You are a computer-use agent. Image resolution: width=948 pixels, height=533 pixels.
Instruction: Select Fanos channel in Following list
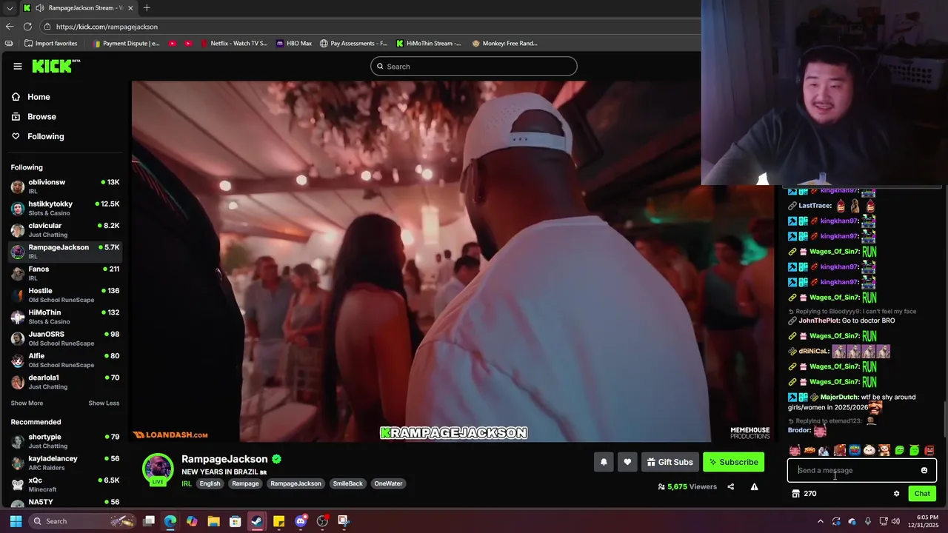tap(65, 273)
